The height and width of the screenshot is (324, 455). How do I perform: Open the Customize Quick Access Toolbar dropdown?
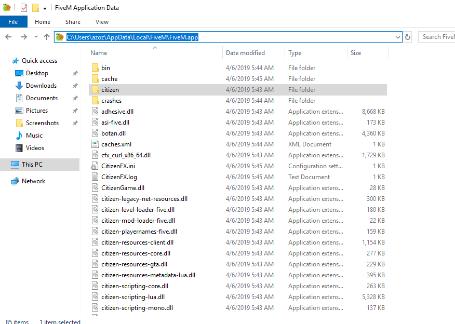(45, 8)
